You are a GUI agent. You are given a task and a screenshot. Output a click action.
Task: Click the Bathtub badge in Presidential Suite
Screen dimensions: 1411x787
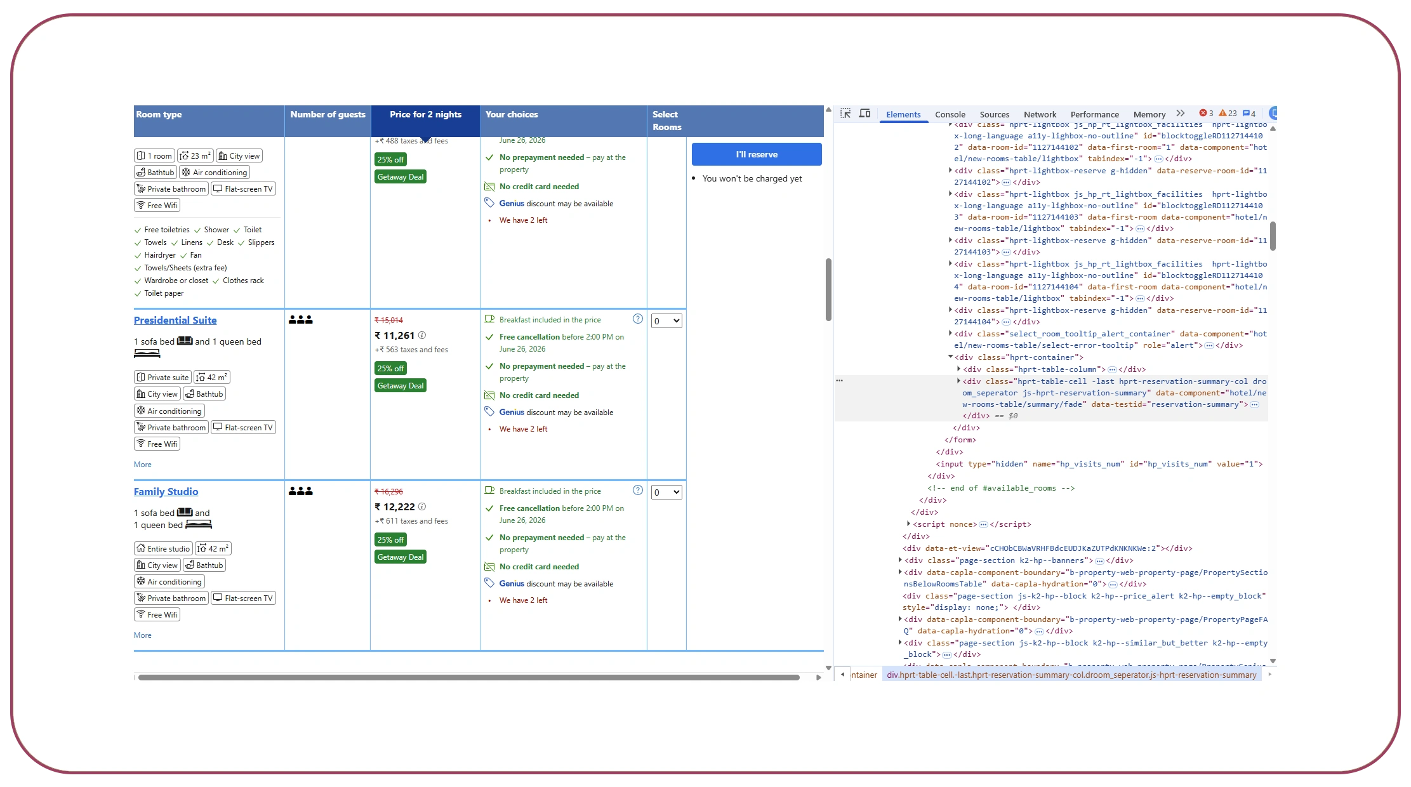pyautogui.click(x=204, y=394)
